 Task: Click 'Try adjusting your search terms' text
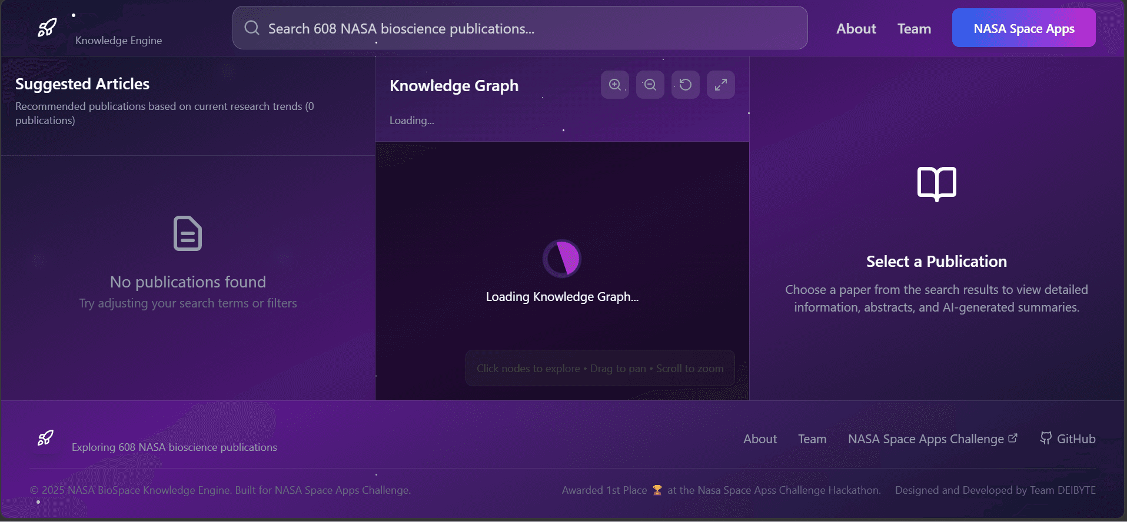(x=188, y=303)
